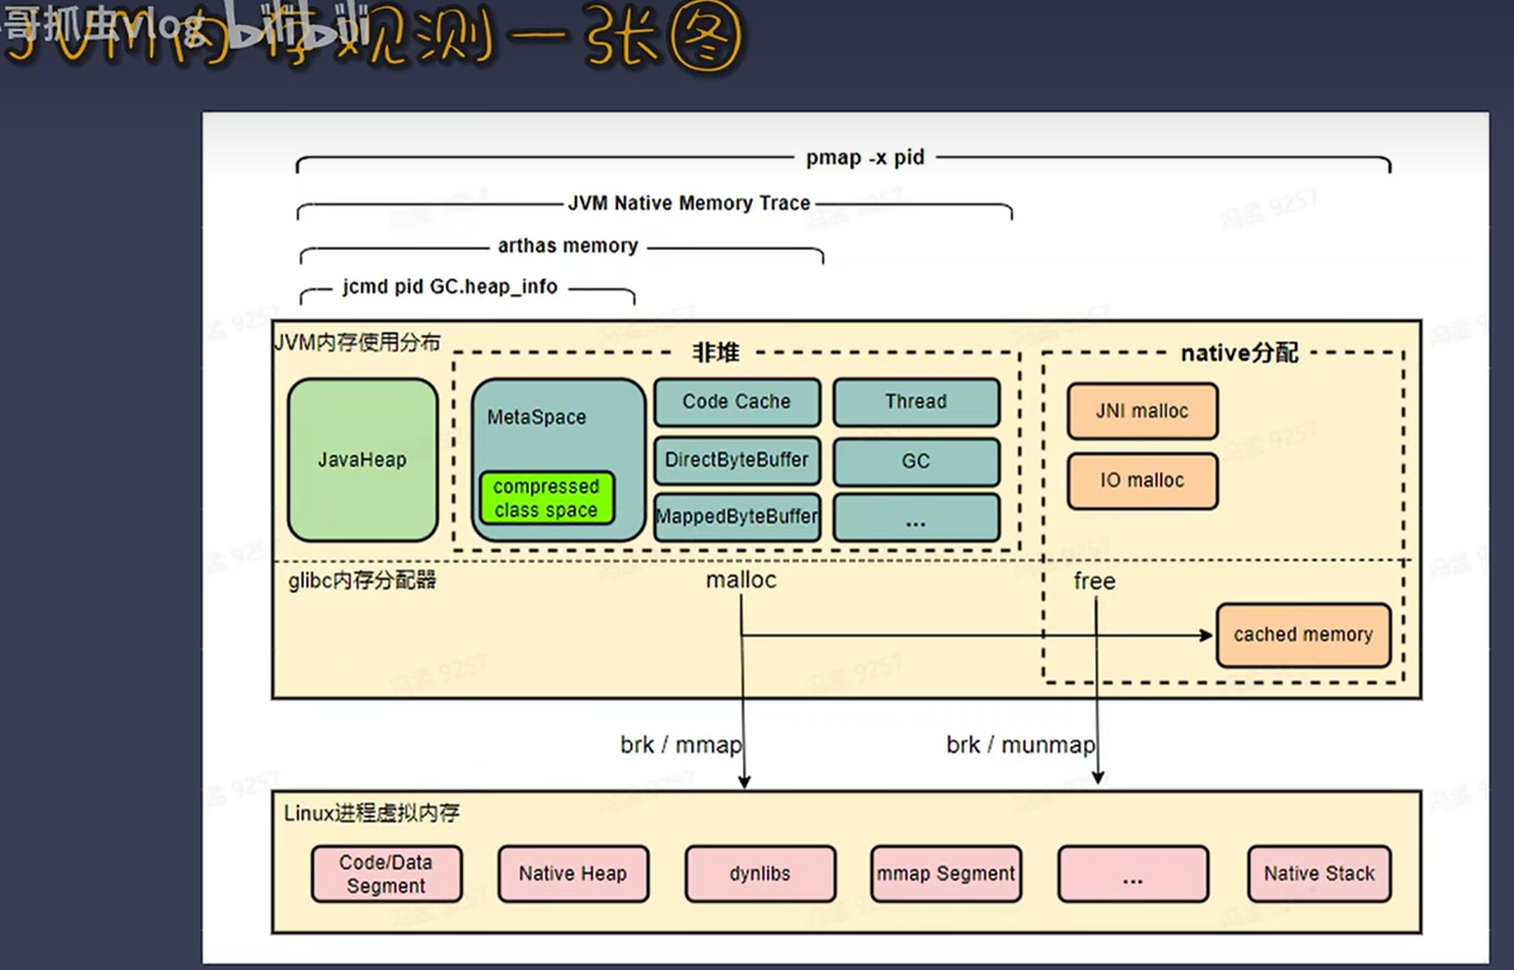Select the MappedByteBuffer box
Image resolution: width=1514 pixels, height=970 pixels.
coord(737,517)
